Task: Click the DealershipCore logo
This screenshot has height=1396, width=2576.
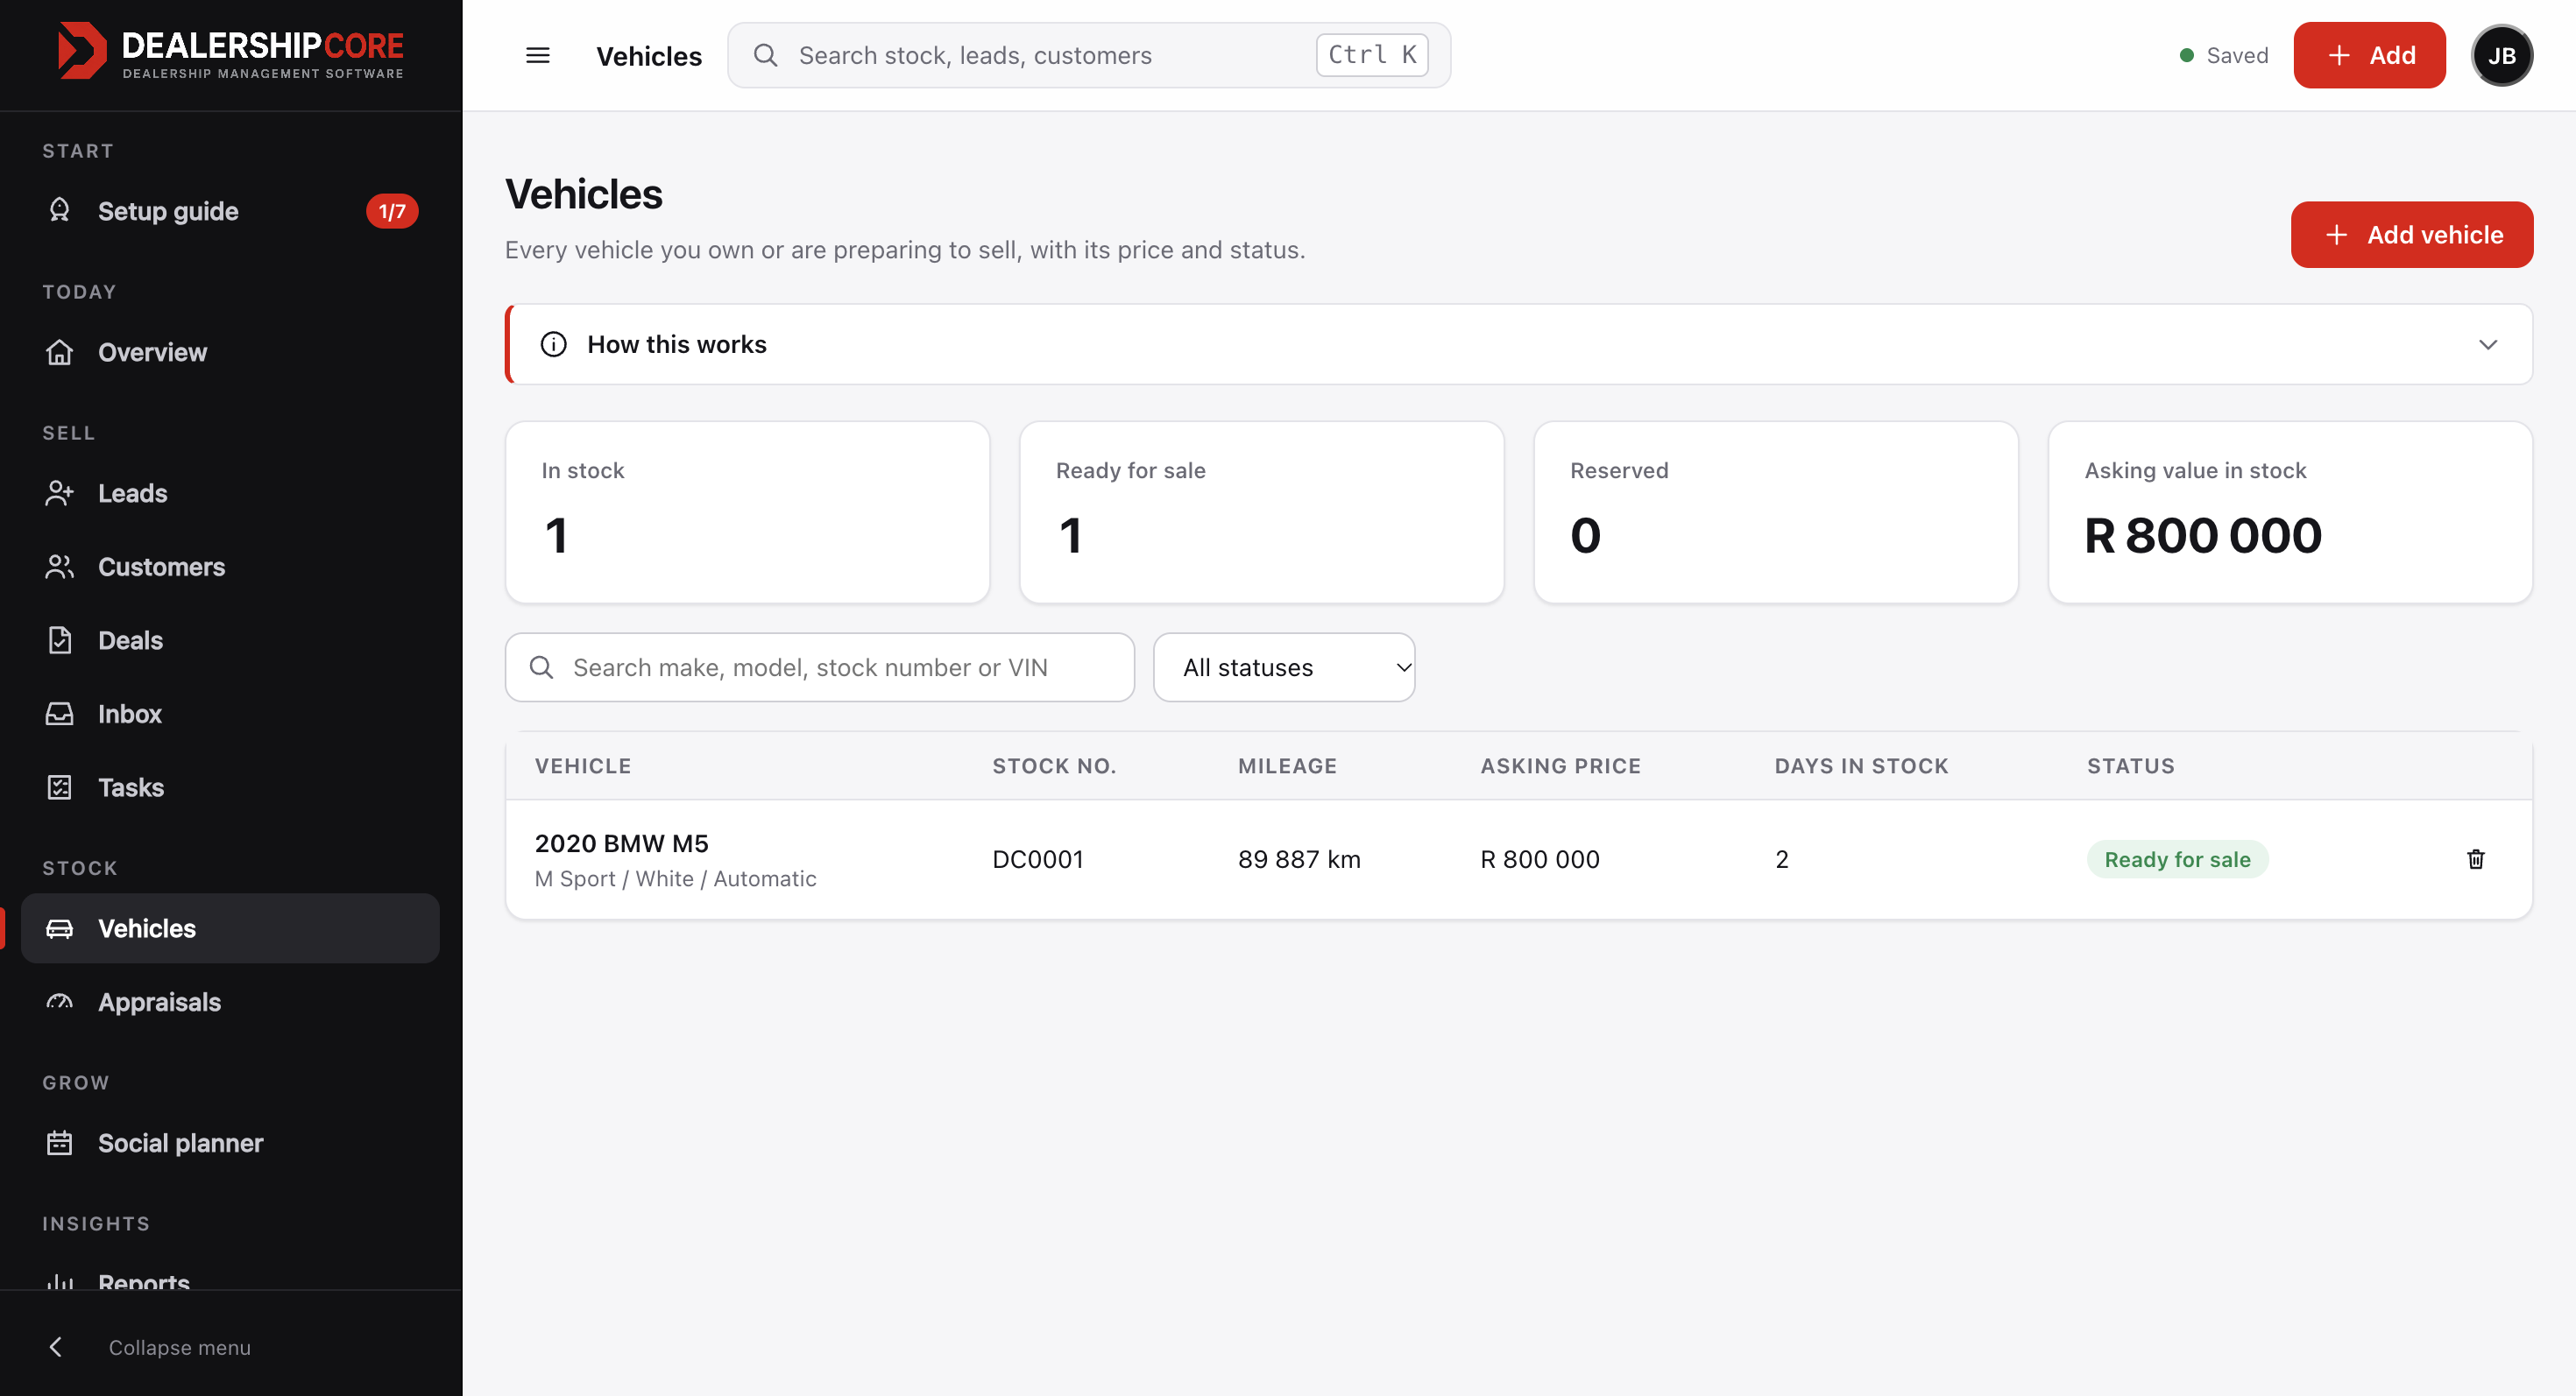Action: tap(231, 52)
